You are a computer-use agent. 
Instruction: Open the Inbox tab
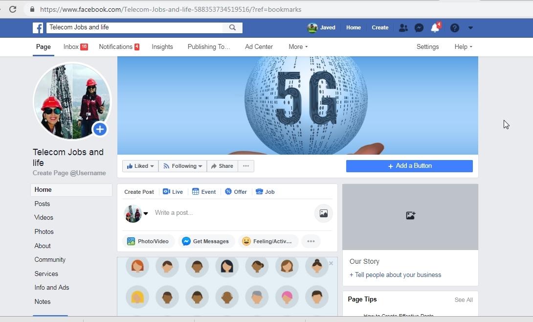(75, 47)
